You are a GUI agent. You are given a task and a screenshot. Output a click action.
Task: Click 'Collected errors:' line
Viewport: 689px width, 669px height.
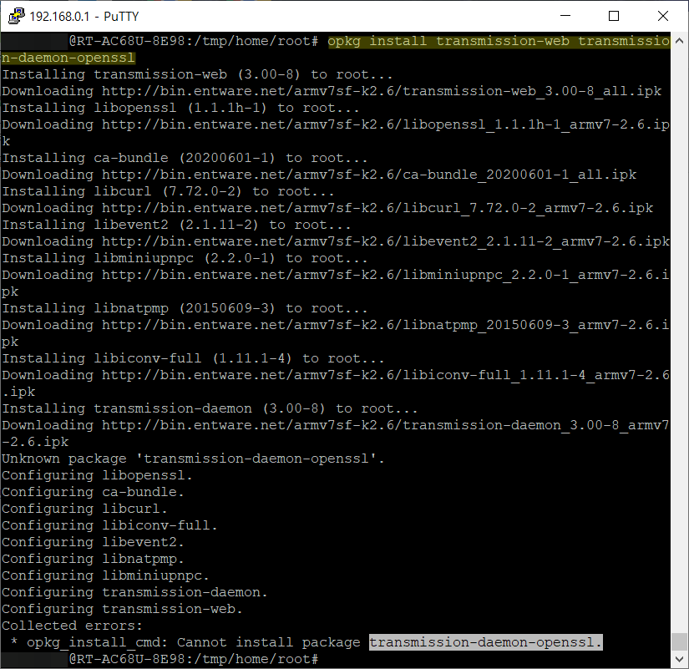point(72,626)
